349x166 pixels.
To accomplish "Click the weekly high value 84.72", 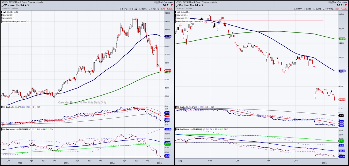I will (134, 9).
